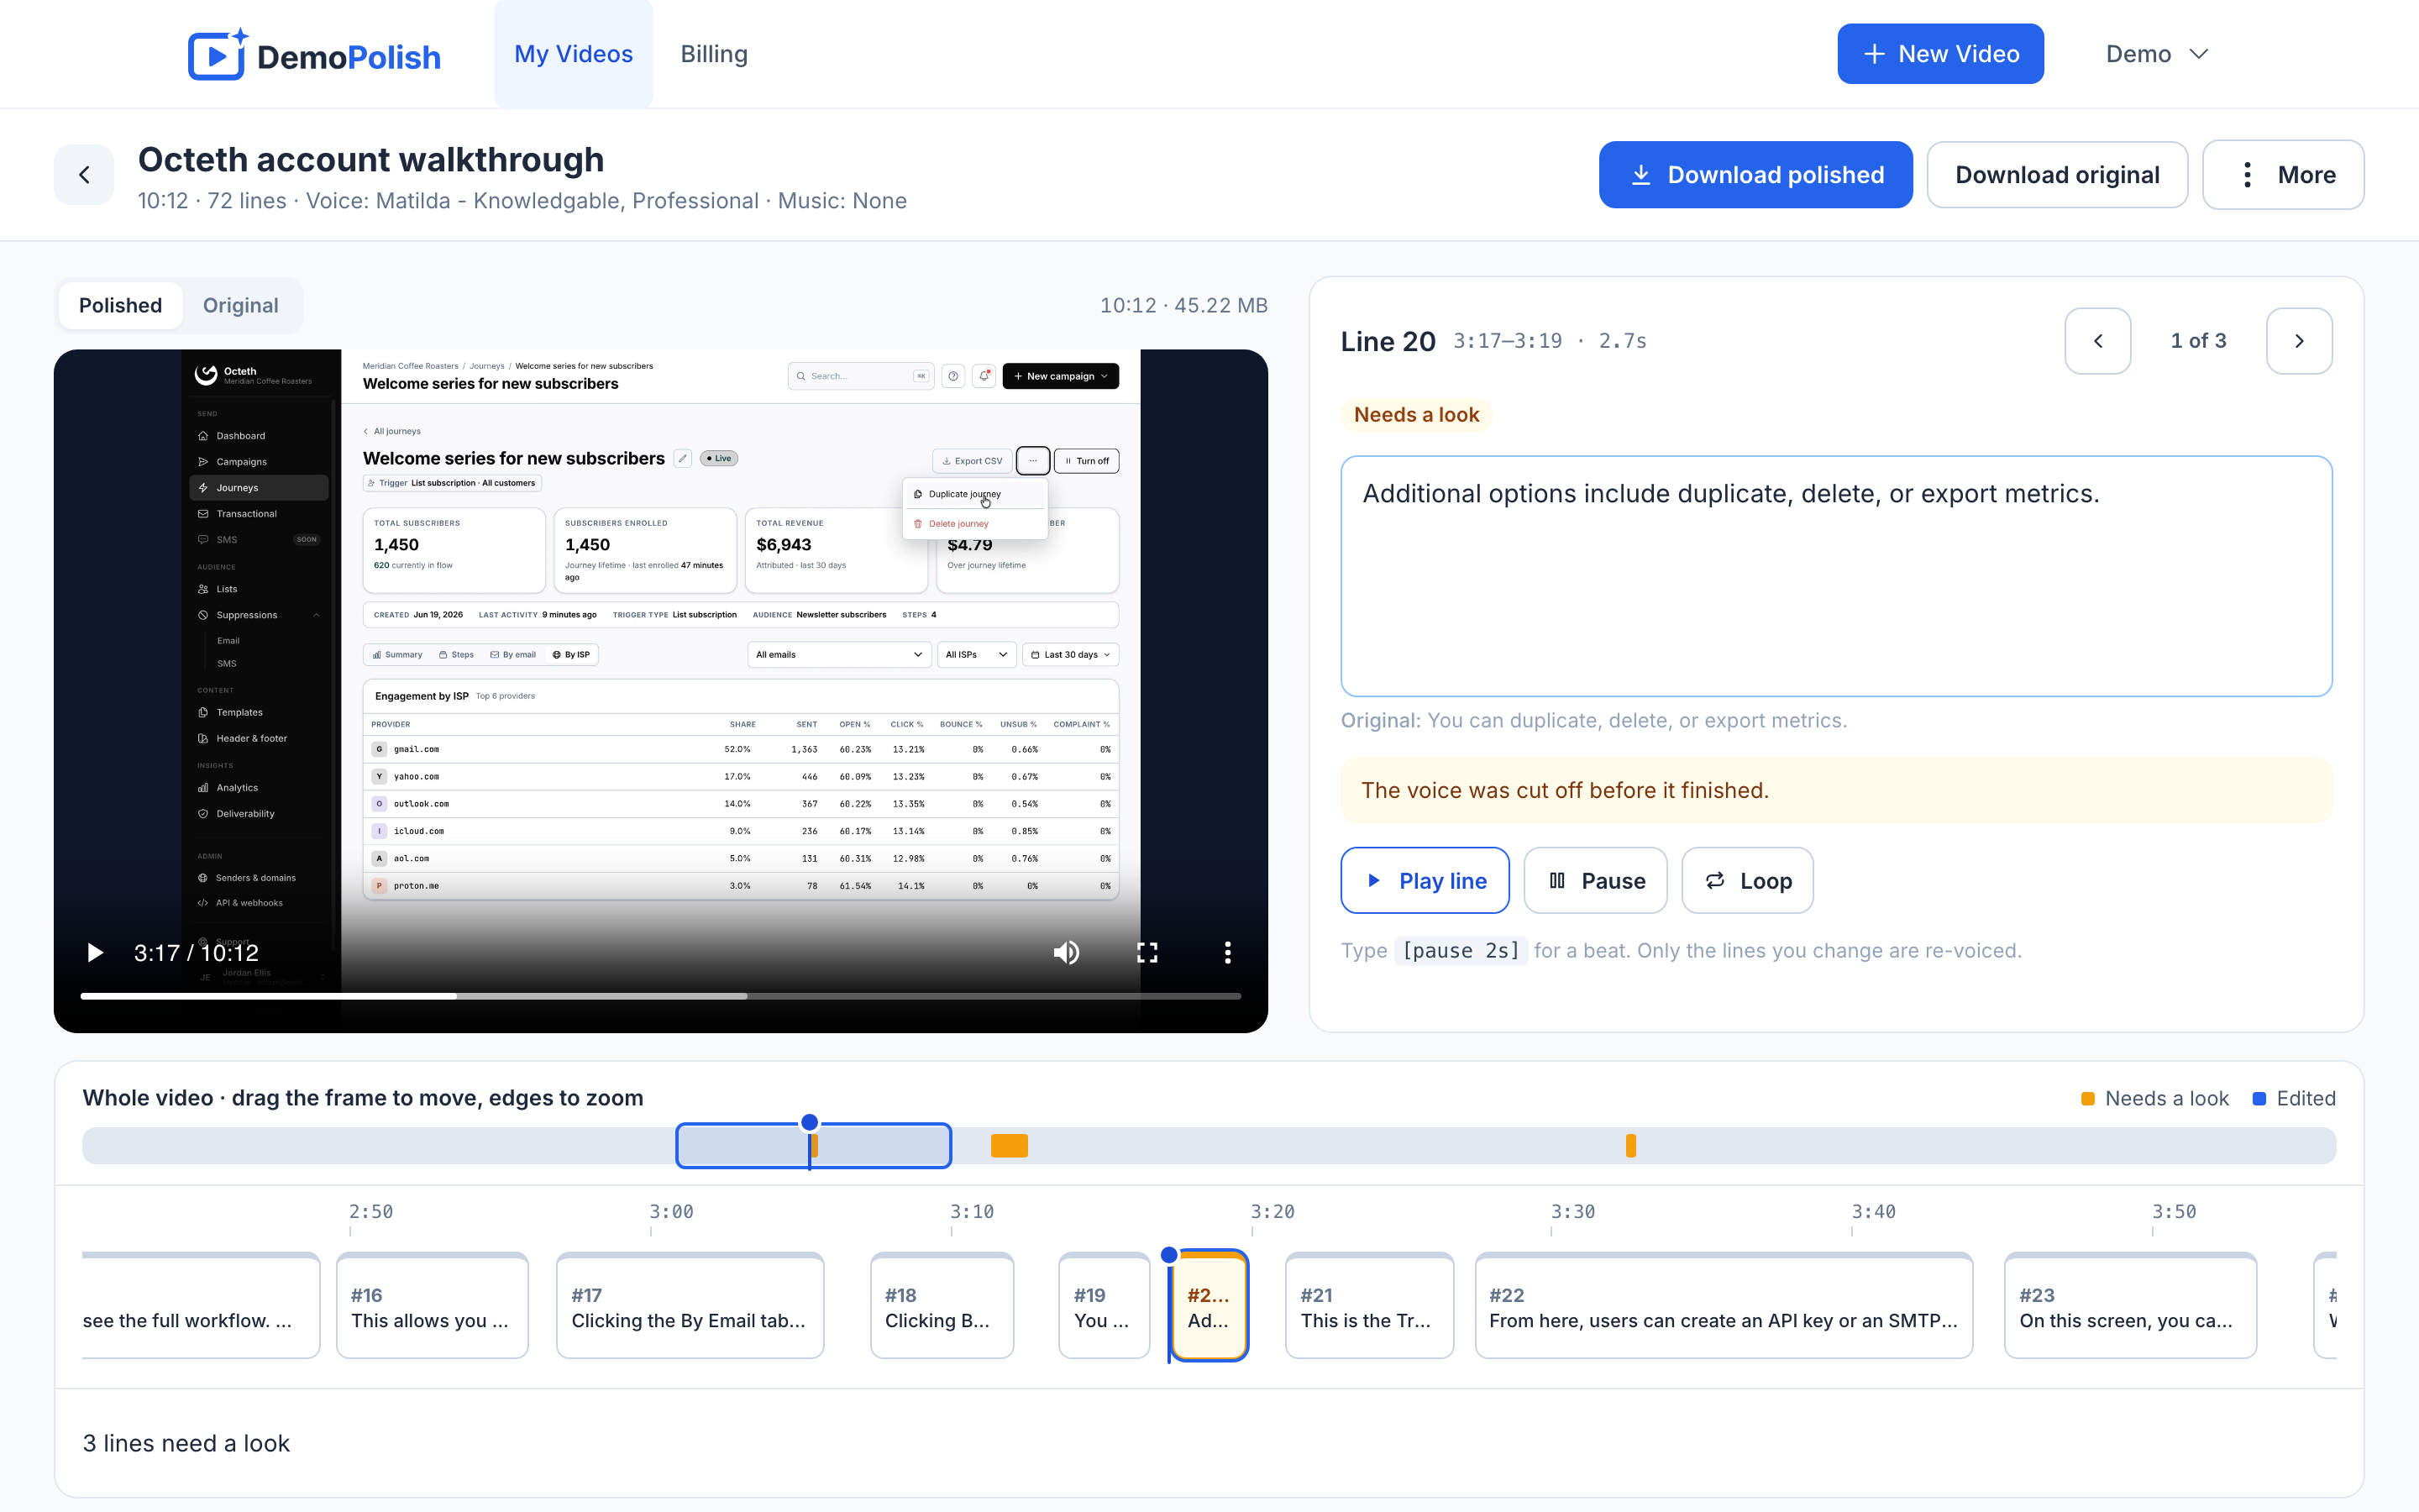This screenshot has width=2419, height=1512.
Task: Click the '[pause 2s]' hint code
Action: (x=1461, y=950)
